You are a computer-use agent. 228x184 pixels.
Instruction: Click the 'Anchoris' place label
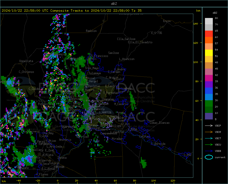pos(65,140)
